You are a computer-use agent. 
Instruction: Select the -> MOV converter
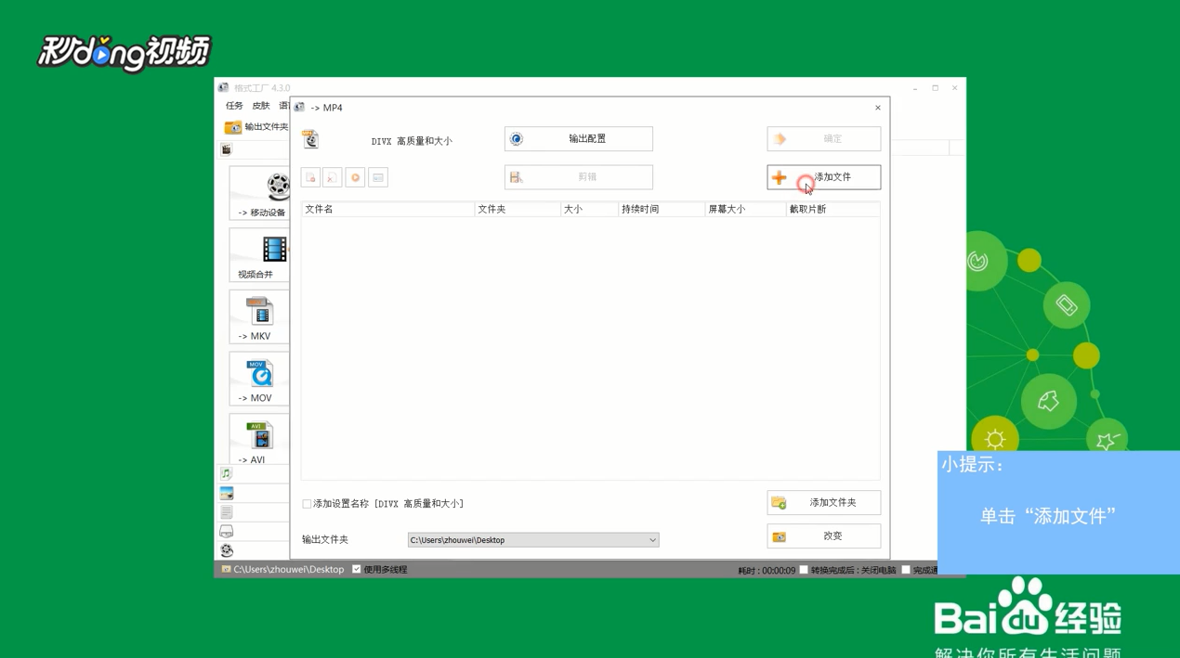[x=259, y=379]
